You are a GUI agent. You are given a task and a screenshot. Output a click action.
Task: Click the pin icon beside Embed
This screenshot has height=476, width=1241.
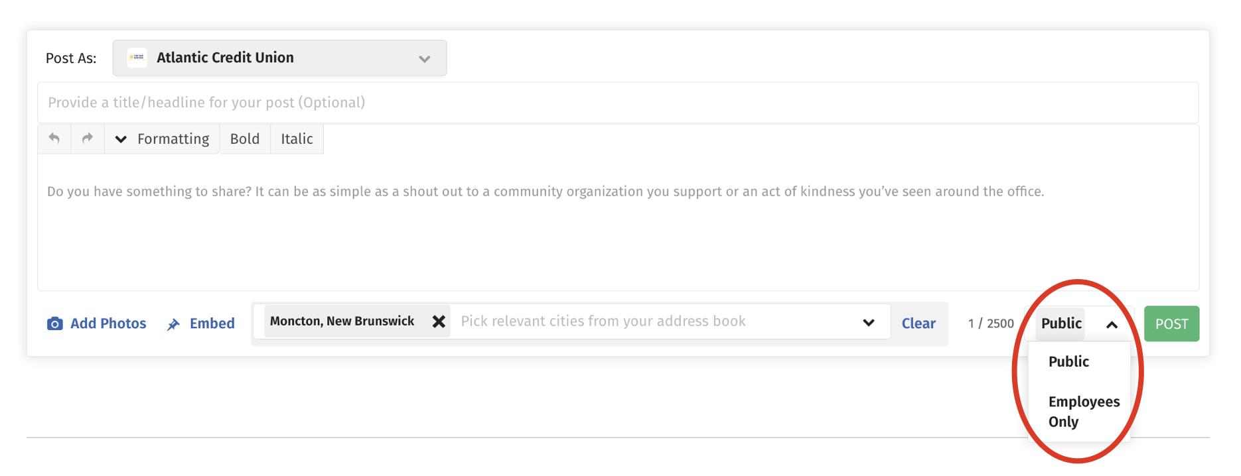173,324
